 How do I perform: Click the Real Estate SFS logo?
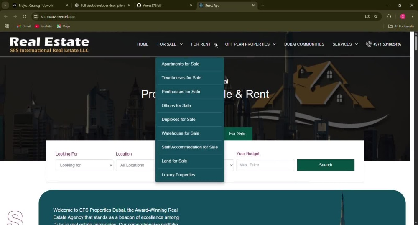(x=49, y=44)
